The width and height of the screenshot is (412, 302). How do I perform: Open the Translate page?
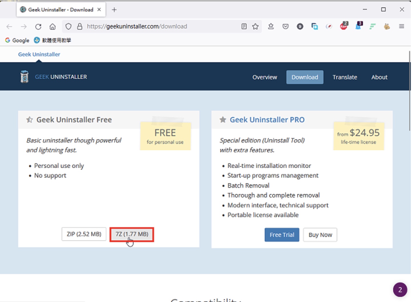pyautogui.click(x=345, y=77)
